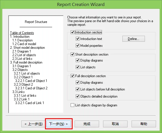162x133 pixels.
Task: Uncheck the Full description section checkbox
Action: (x=72, y=76)
